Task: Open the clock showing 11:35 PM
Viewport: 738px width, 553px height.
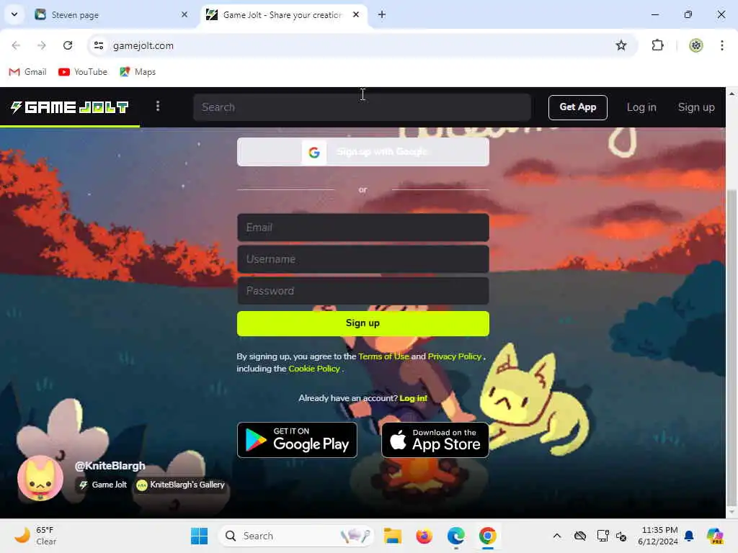Action: (x=658, y=536)
